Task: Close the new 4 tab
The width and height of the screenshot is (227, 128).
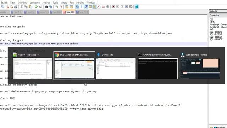Action: click(x=73, y=12)
